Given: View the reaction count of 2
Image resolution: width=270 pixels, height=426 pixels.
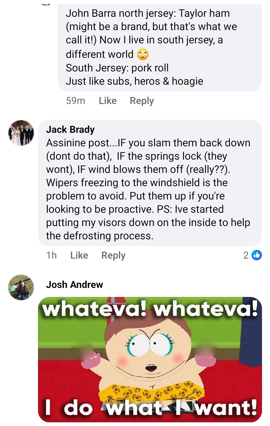Looking at the screenshot, I should [x=246, y=255].
